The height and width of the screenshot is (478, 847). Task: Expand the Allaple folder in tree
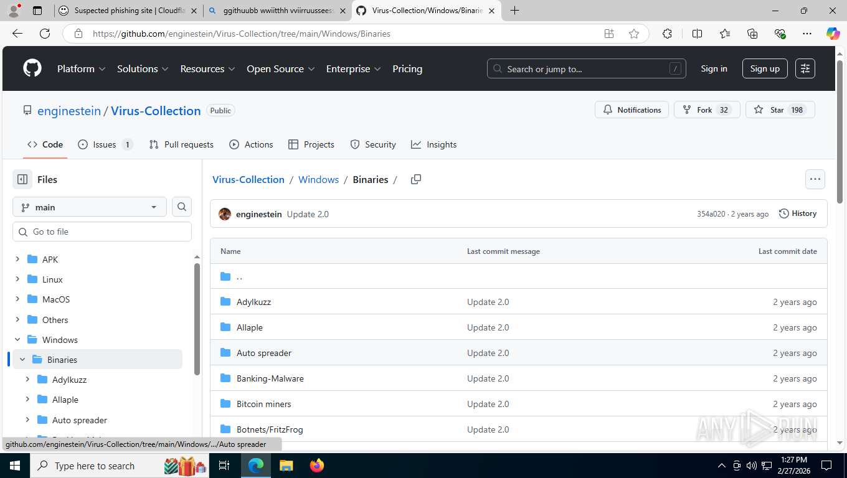tap(27, 400)
